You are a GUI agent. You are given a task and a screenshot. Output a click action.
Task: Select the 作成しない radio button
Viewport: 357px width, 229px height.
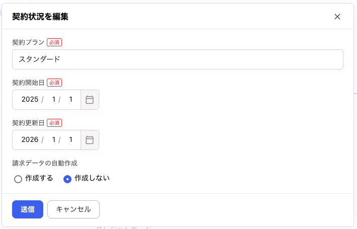[x=67, y=179]
